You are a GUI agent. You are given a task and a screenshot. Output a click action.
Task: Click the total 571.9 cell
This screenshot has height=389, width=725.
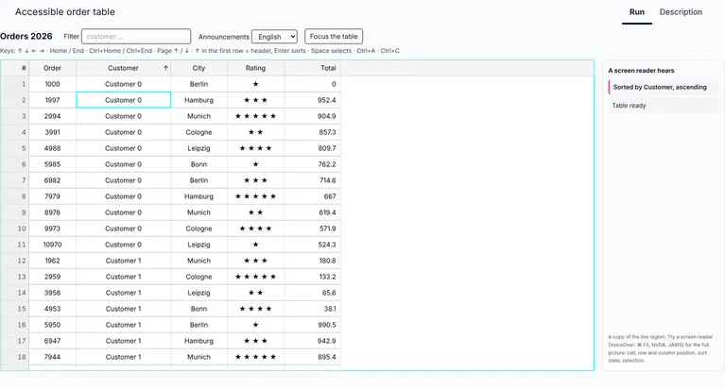click(x=312, y=228)
